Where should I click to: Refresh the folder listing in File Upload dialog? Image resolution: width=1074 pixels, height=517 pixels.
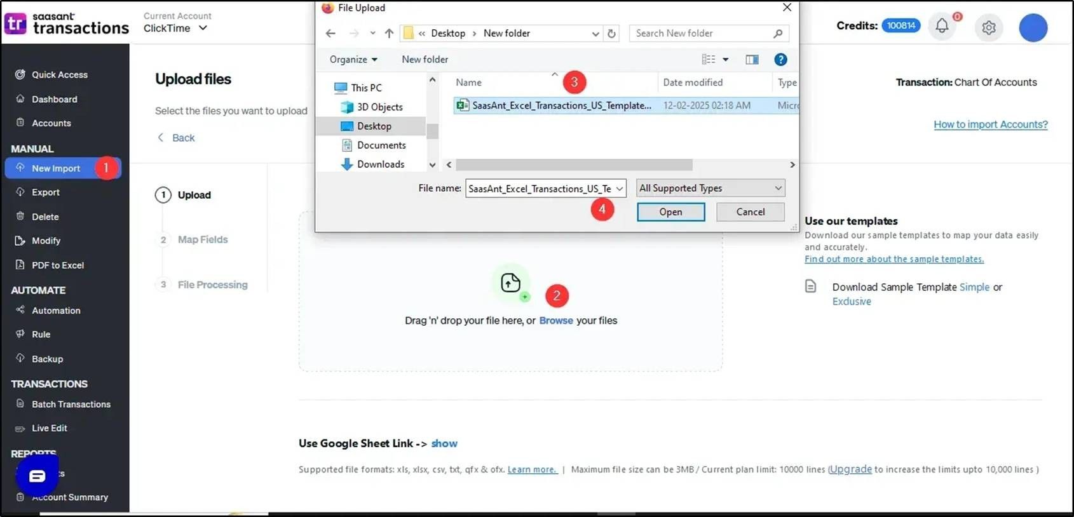pos(611,34)
